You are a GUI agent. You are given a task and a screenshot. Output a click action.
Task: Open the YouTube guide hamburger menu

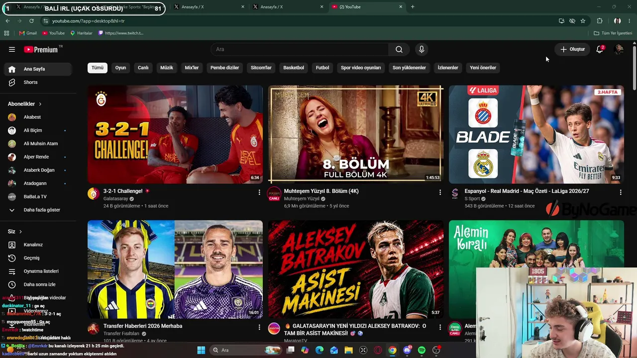click(x=12, y=49)
